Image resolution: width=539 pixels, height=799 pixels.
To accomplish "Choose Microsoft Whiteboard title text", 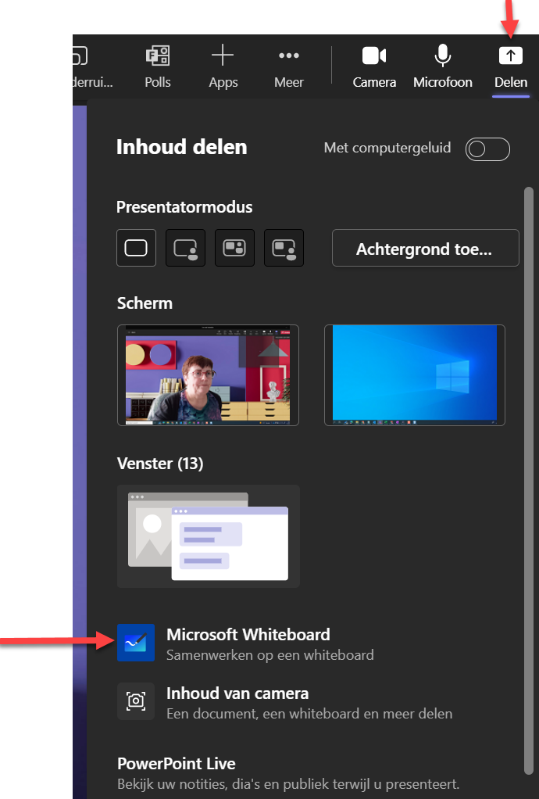I will pos(248,634).
